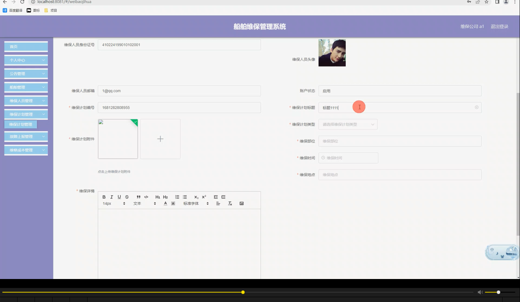The height and width of the screenshot is (302, 520).
Task: Click 点击上传维保计划附件 to upload attachment
Action: 114,172
